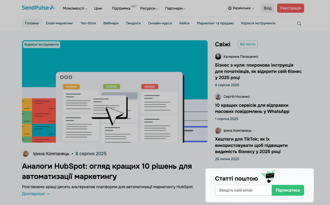Click Катерина Папаценко's avatar
330x205 pixels.
(218, 56)
